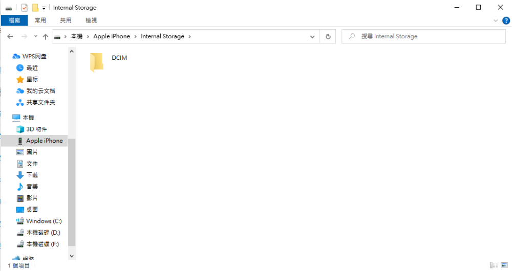The width and height of the screenshot is (512, 271).
Task: Click the WPS网盘 cloud icon
Action: 16,56
